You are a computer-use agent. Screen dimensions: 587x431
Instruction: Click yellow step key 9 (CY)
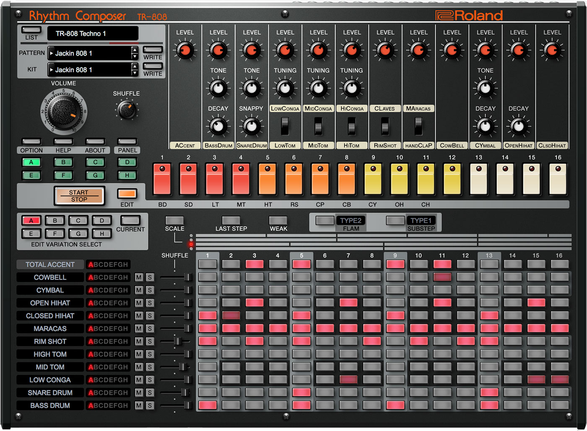373,179
